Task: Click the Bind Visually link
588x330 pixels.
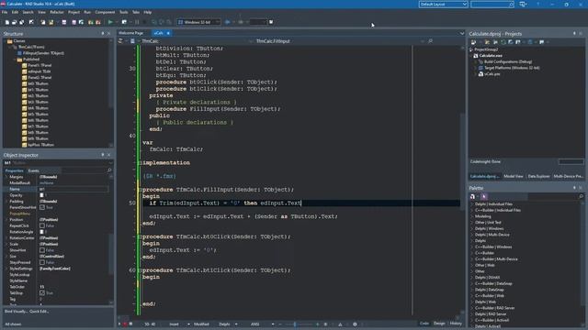Action: pyautogui.click(x=16, y=312)
